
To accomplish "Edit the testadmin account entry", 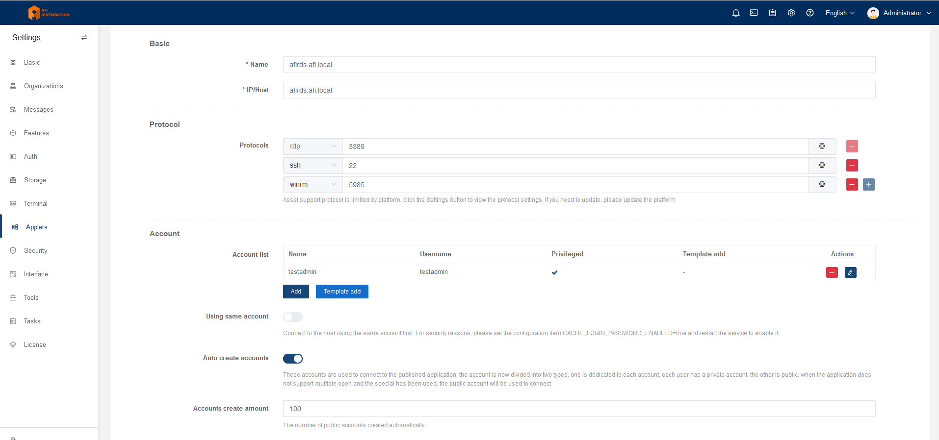I will [851, 272].
